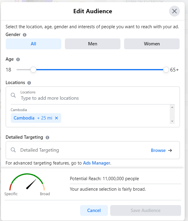Browse detailed targeting options

point(161,150)
